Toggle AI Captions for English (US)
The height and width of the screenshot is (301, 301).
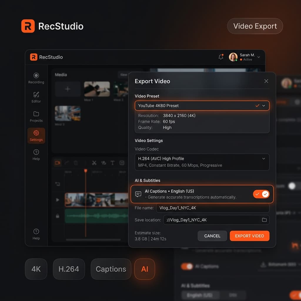261,194
